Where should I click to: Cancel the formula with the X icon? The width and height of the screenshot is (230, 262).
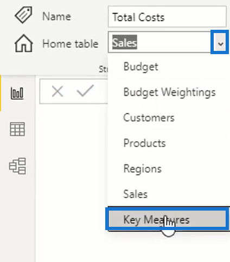(58, 91)
